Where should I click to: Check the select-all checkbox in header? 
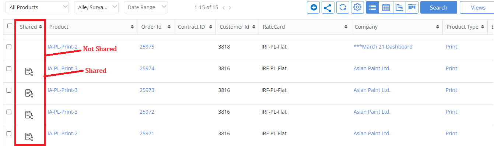click(x=10, y=26)
